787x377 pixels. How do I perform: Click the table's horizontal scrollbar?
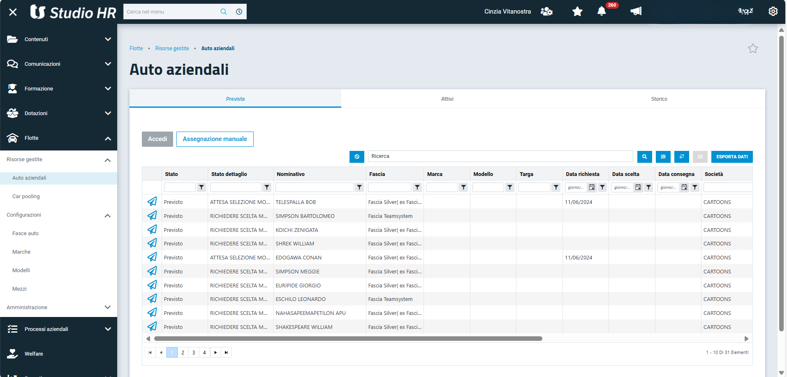(348, 339)
